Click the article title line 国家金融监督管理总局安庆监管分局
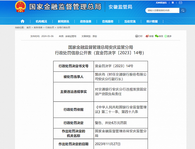The width and height of the screenshot is (195, 149). tap(101, 47)
